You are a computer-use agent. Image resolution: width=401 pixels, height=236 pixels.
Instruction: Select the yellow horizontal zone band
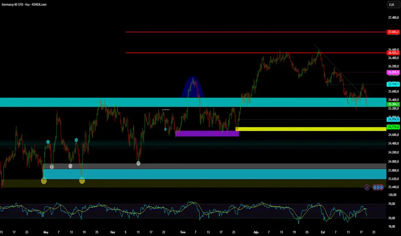pyautogui.click(x=311, y=129)
